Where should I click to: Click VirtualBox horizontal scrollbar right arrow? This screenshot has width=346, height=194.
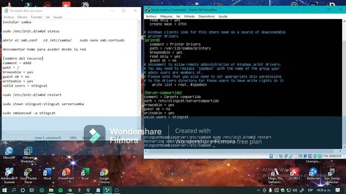coord(340,151)
